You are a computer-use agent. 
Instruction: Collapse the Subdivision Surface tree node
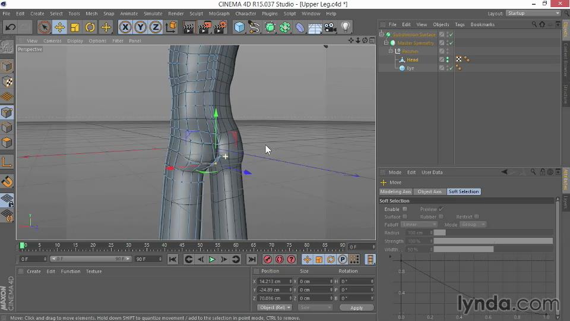381,34
